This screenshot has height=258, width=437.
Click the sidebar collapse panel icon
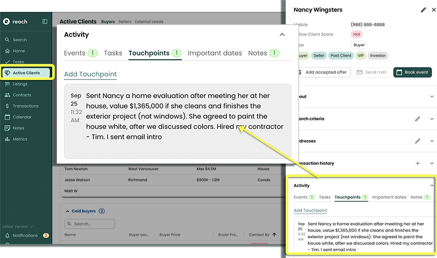coord(45,22)
